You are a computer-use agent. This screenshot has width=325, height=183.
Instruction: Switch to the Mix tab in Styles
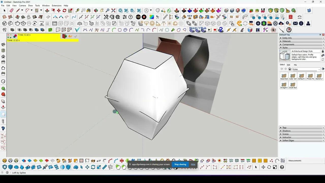click(295, 65)
